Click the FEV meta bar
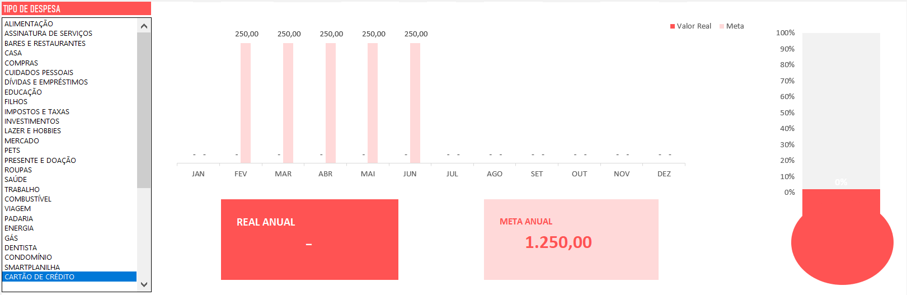Viewport: 907px width, 295px height. pyautogui.click(x=246, y=103)
